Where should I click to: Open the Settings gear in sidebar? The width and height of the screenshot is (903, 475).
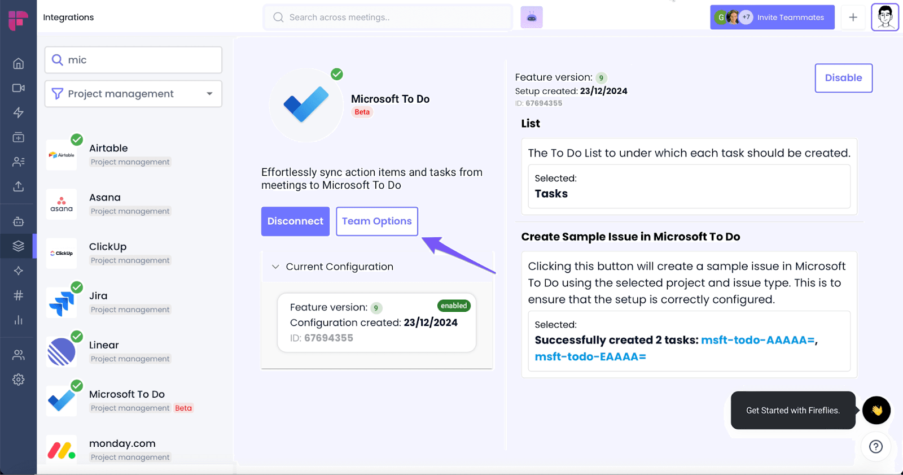[18, 380]
